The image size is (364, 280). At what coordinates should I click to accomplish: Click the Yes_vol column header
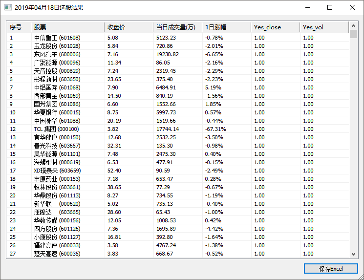click(323, 27)
